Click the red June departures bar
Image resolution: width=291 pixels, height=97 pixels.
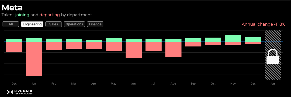134,50
